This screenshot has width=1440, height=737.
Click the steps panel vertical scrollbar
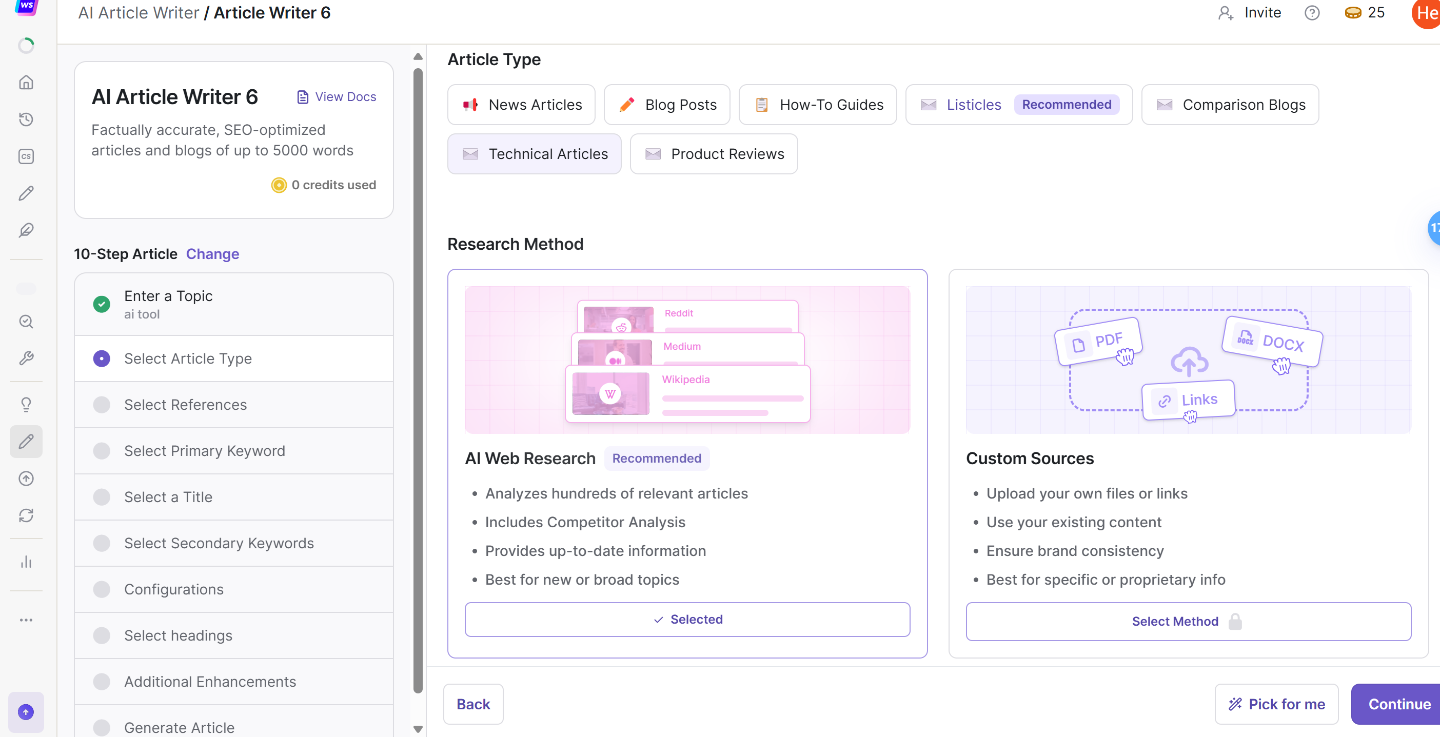(418, 380)
